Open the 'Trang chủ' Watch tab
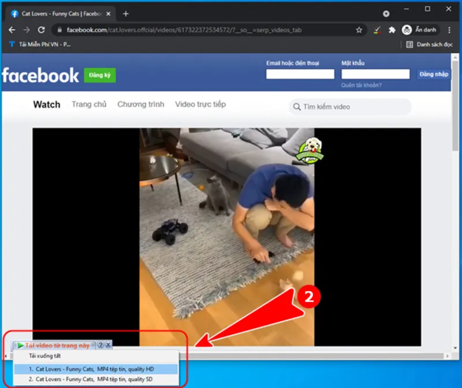 [x=89, y=105]
